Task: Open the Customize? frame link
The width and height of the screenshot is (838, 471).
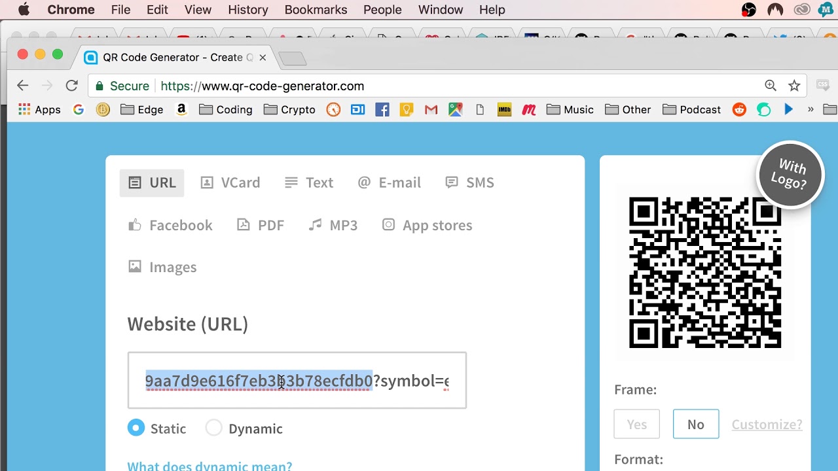Action: 767,425
